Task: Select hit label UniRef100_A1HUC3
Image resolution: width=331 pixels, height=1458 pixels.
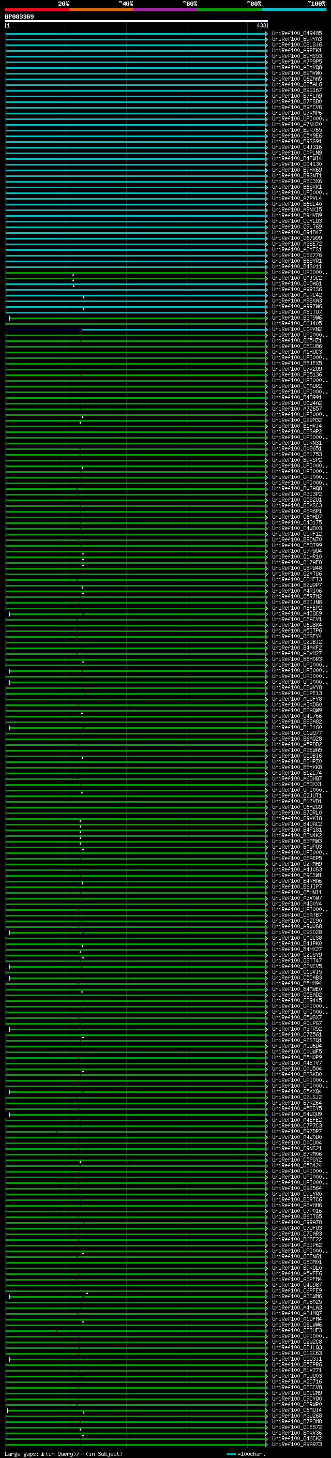Action: click(x=297, y=352)
